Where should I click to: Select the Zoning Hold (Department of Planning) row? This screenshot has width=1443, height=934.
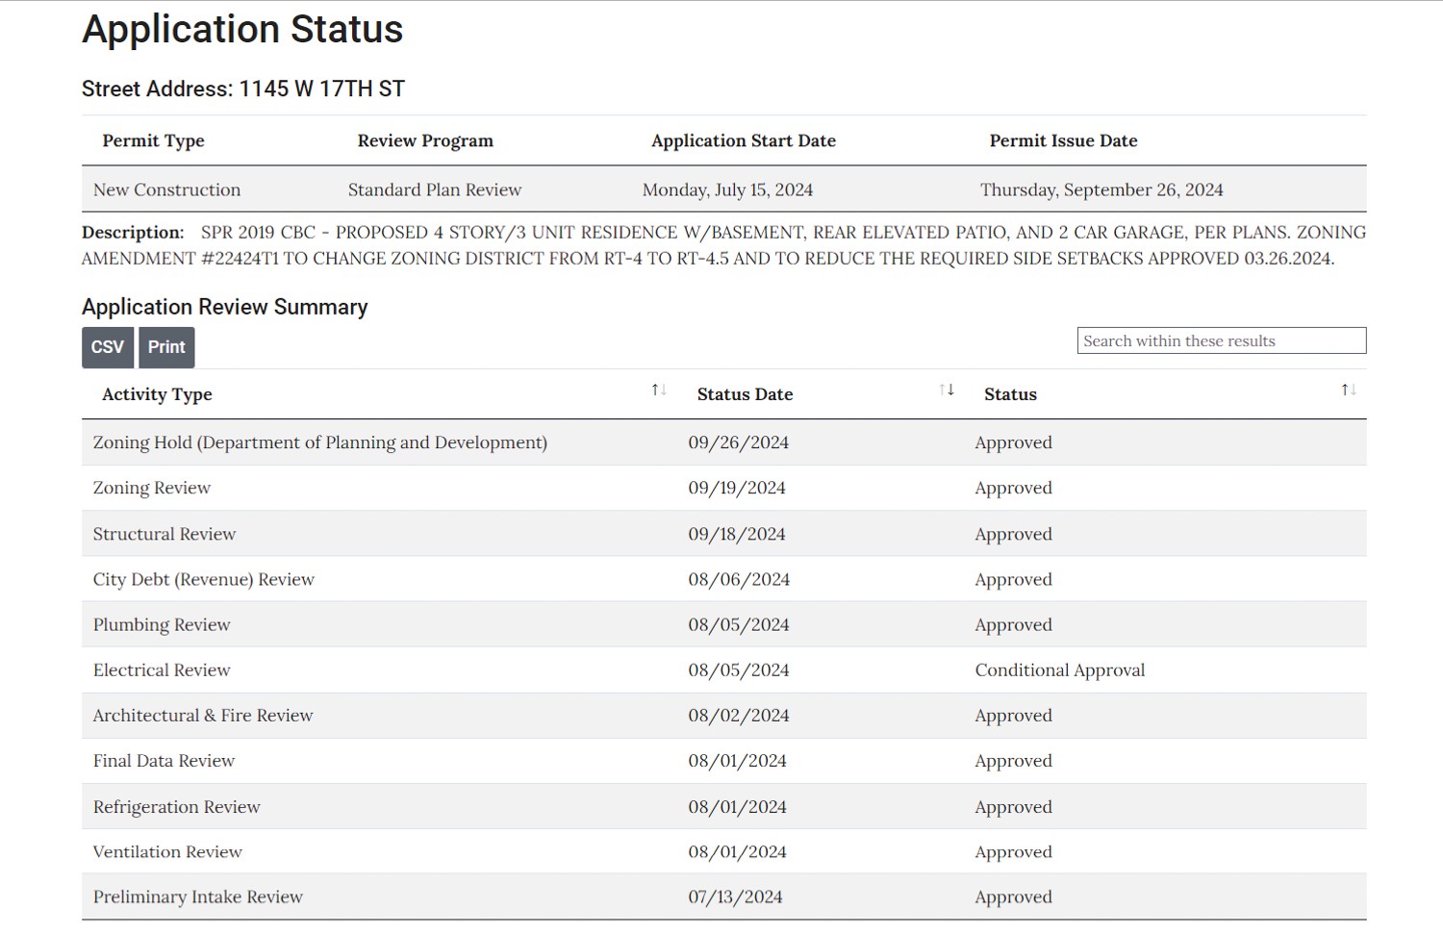coord(724,442)
